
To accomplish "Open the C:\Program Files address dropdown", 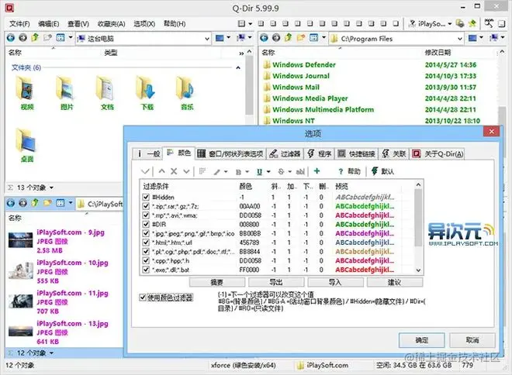I will pyautogui.click(x=460, y=39).
